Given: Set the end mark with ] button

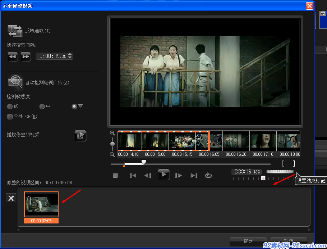Looking at the screenshot, I should [x=294, y=163].
